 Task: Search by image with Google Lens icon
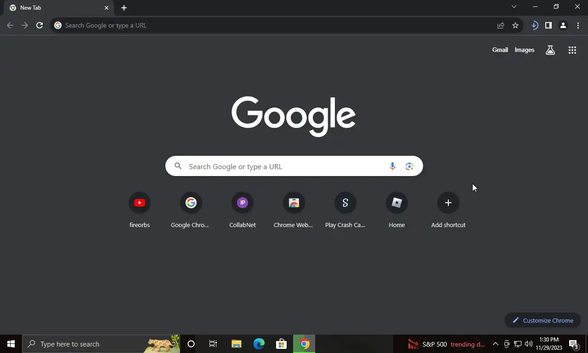(x=409, y=166)
